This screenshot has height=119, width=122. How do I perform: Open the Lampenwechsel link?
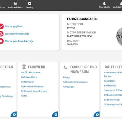tap(112, 100)
